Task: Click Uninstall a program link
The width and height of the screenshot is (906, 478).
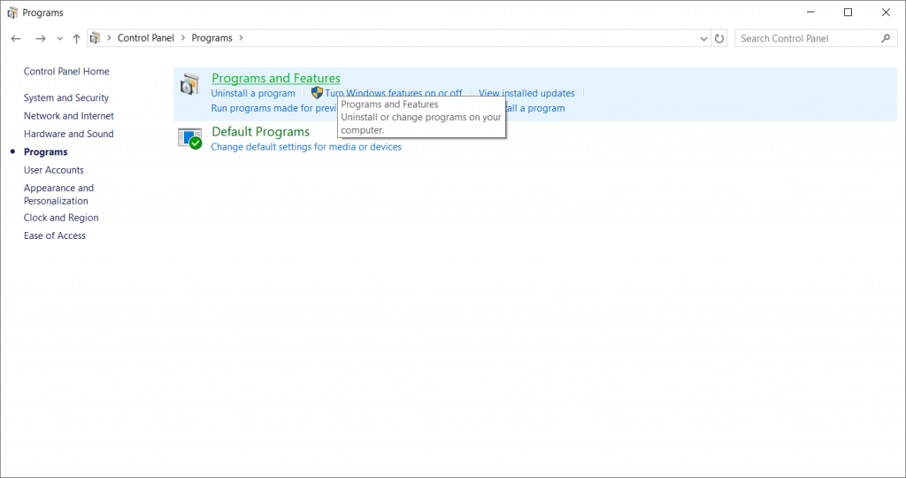Action: pos(253,93)
